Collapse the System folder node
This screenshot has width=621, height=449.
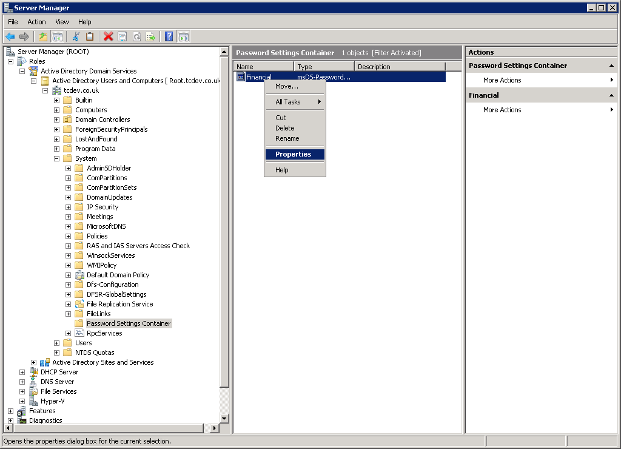coord(56,158)
